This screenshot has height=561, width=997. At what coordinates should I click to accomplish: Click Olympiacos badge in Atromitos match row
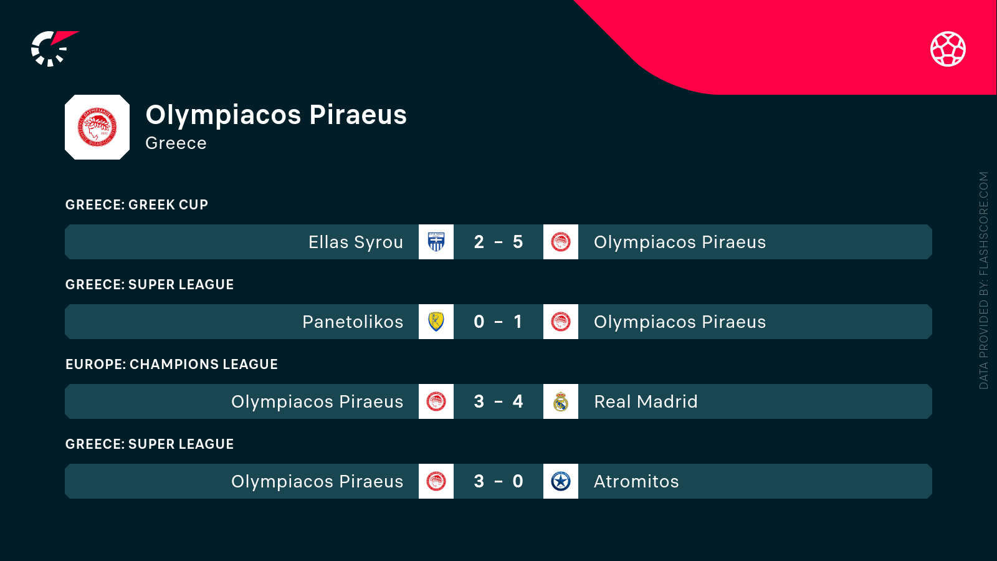pos(436,481)
